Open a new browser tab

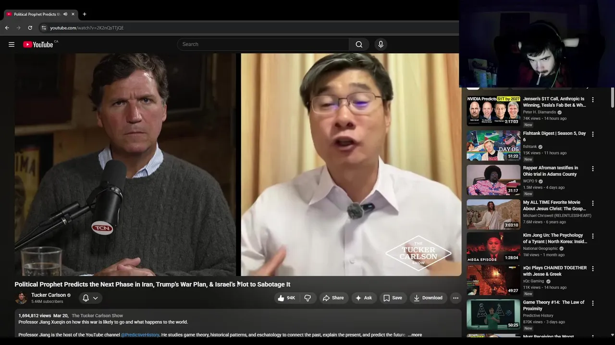click(84, 14)
